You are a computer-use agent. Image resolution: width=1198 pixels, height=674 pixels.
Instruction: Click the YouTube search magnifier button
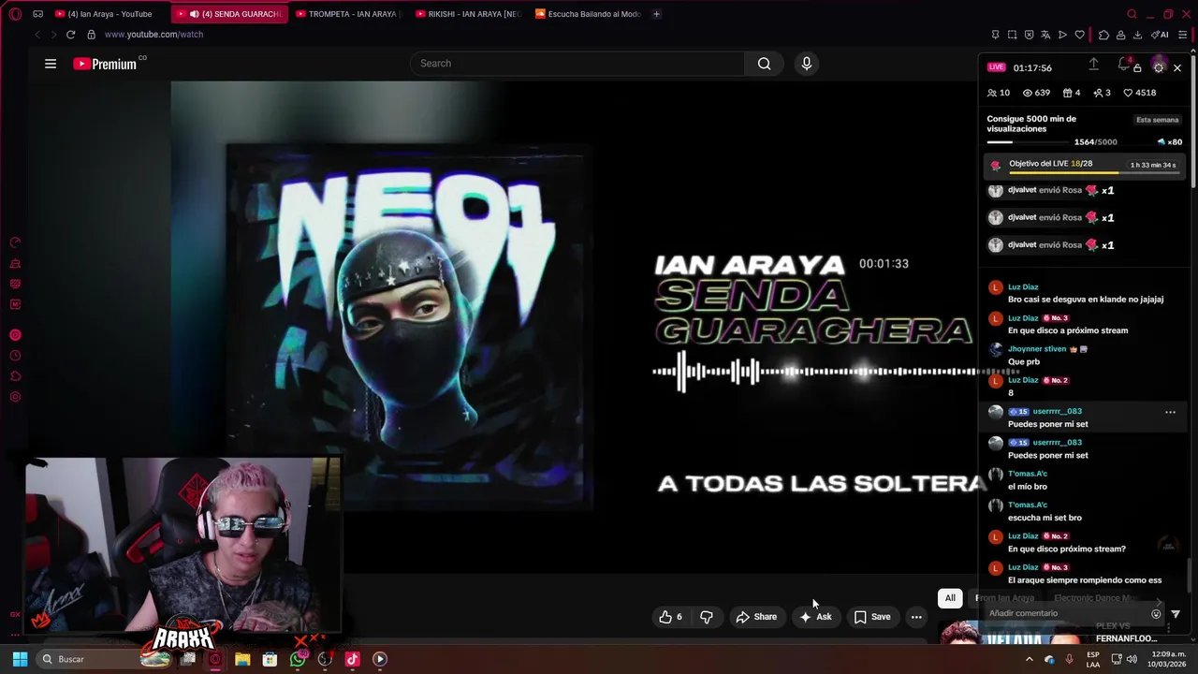coord(765,64)
